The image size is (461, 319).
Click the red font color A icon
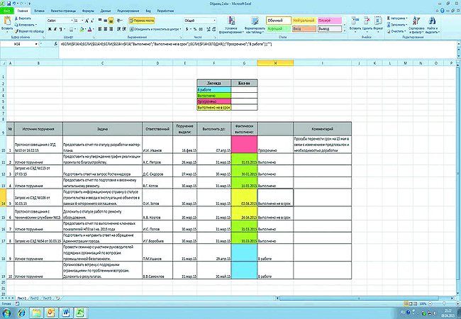pos(89,29)
